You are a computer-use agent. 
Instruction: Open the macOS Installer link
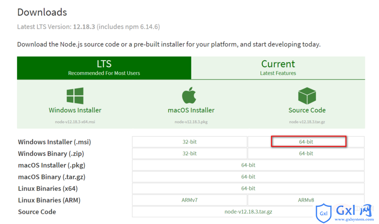(x=191, y=110)
